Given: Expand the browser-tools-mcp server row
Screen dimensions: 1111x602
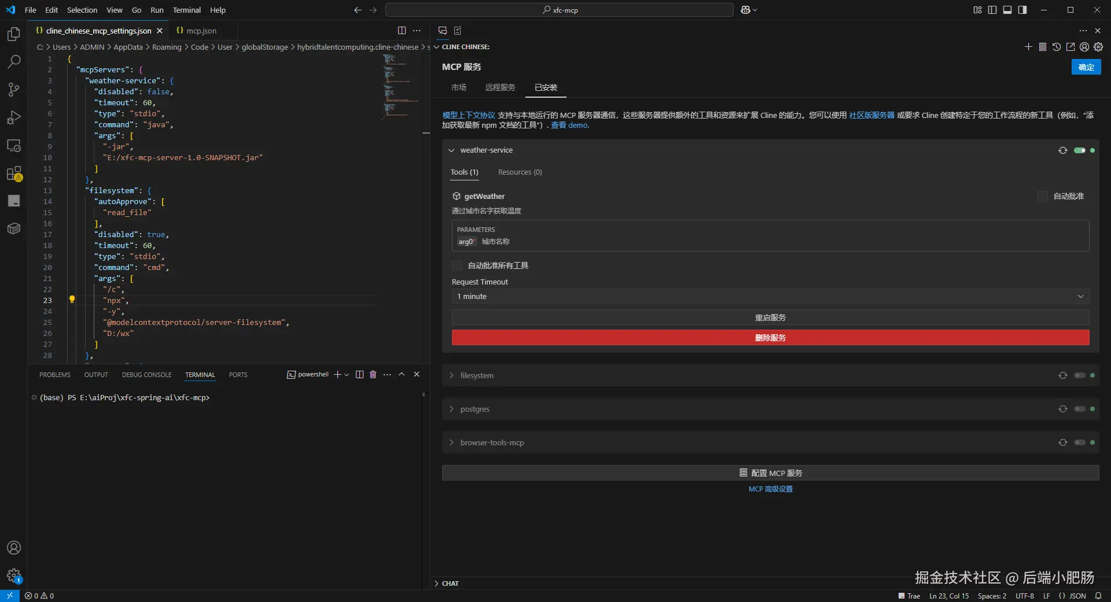Looking at the screenshot, I should click(451, 442).
